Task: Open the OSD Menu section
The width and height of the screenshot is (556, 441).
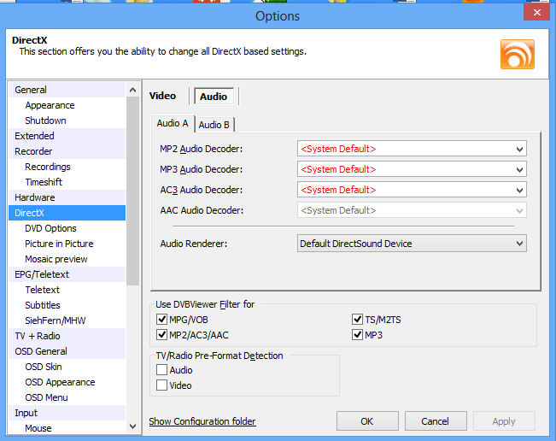Action: 67,397
